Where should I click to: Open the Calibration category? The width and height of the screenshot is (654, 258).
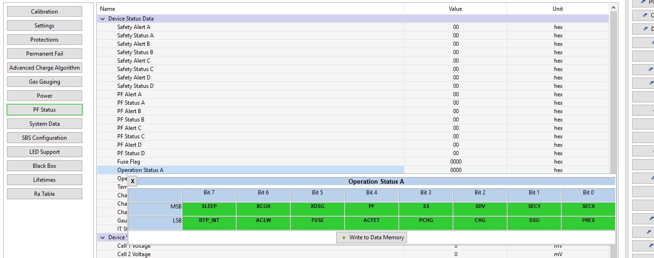click(44, 12)
